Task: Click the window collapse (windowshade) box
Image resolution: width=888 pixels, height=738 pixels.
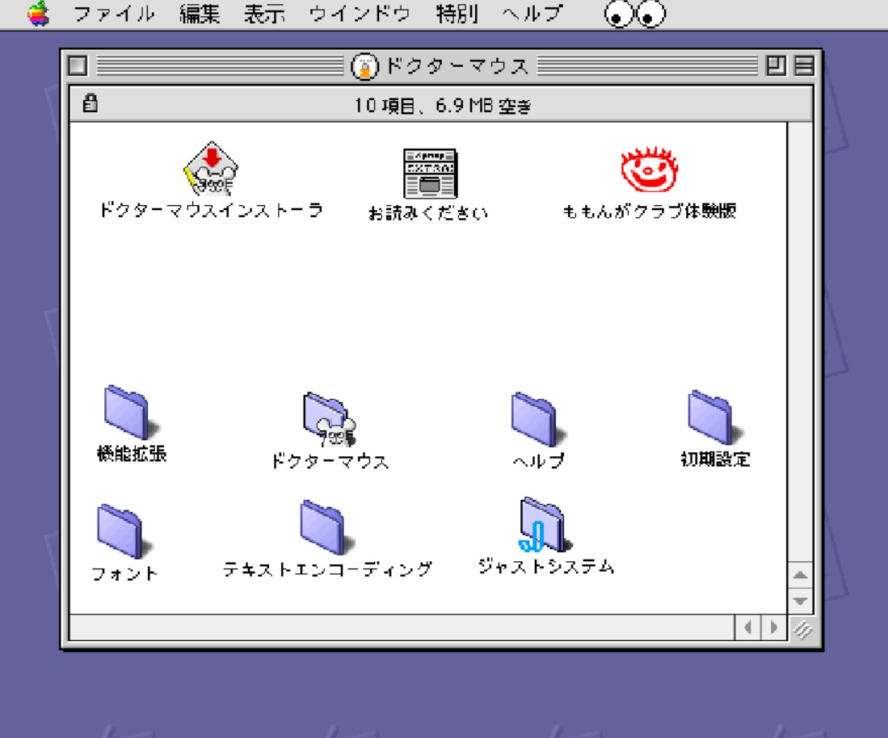Action: [804, 65]
